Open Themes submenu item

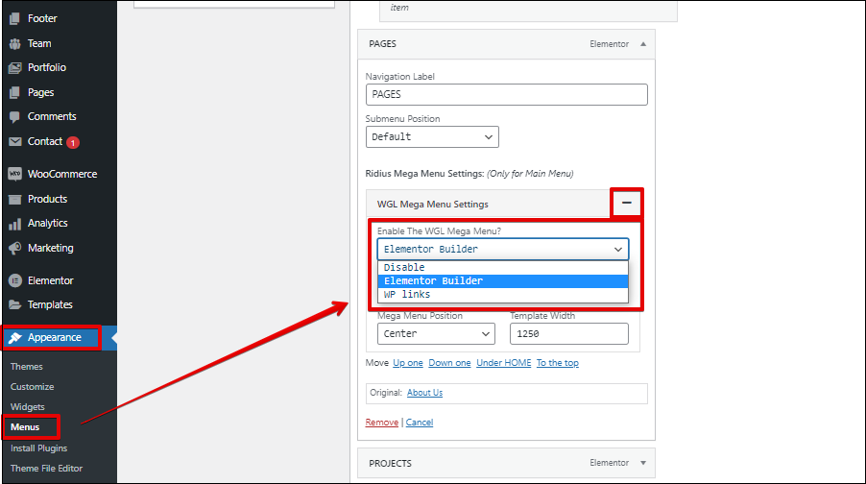point(27,367)
